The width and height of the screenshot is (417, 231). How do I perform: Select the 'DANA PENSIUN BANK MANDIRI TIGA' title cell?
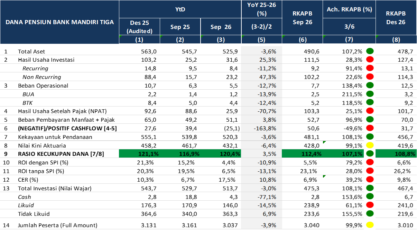pyautogui.click(x=60, y=22)
